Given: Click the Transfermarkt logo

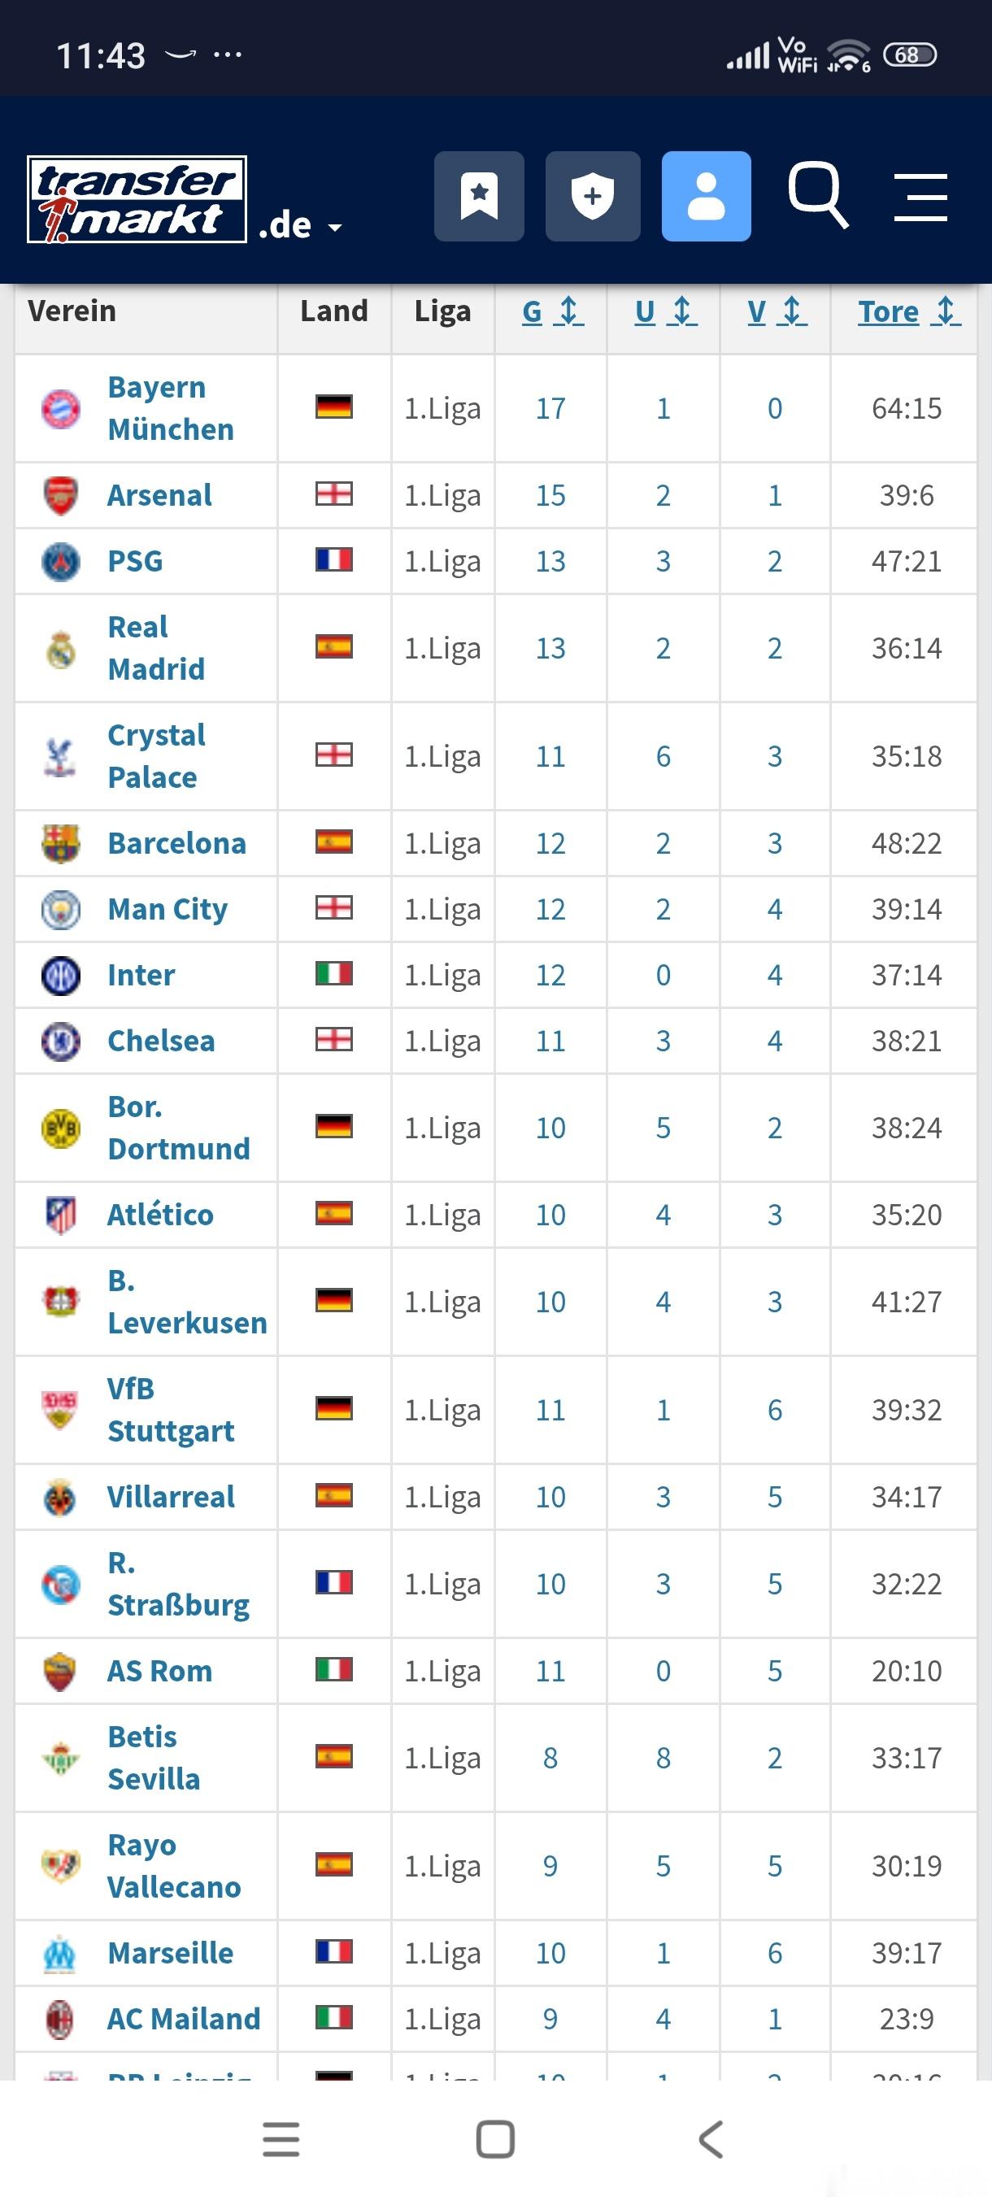Looking at the screenshot, I should [x=137, y=199].
